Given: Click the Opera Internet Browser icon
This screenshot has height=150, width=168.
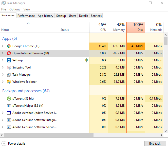Looking at the screenshot, I should tap(9, 53).
